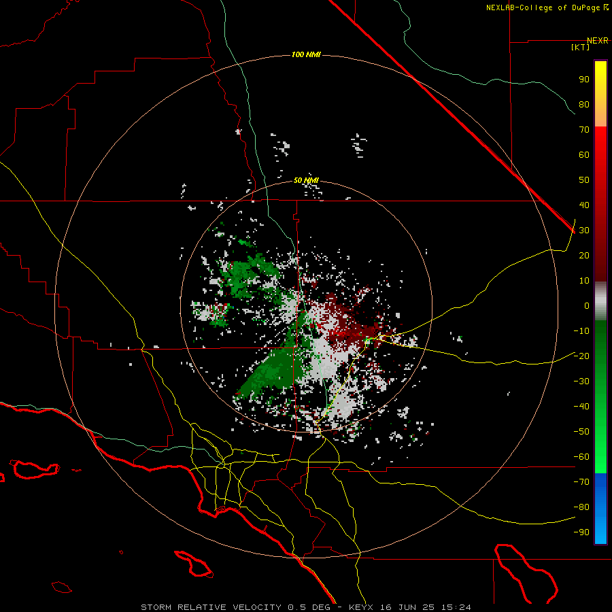Click the positive 90 scale value
Viewport: 612px width, 612px height.
tap(584, 80)
